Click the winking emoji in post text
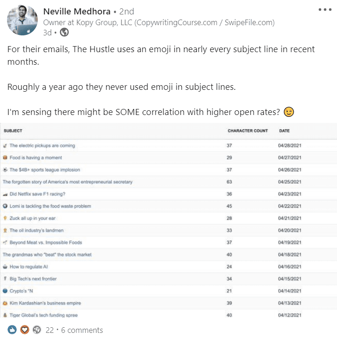 click(289, 112)
